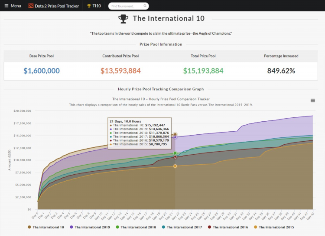Click the Hourly Prize Pool Tracking Comparison Graph heading

[161, 89]
